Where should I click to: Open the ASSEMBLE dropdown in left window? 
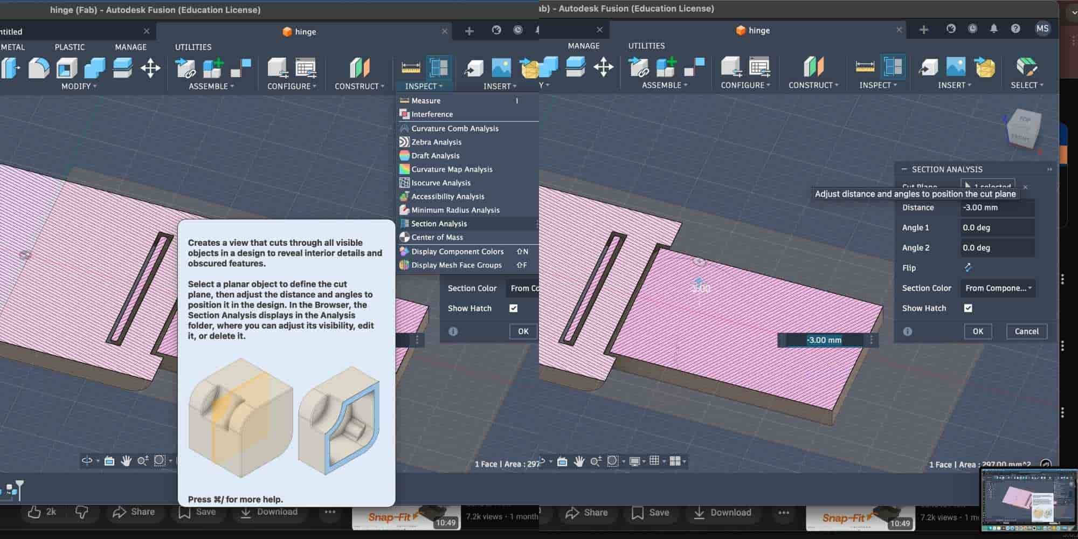click(x=211, y=86)
